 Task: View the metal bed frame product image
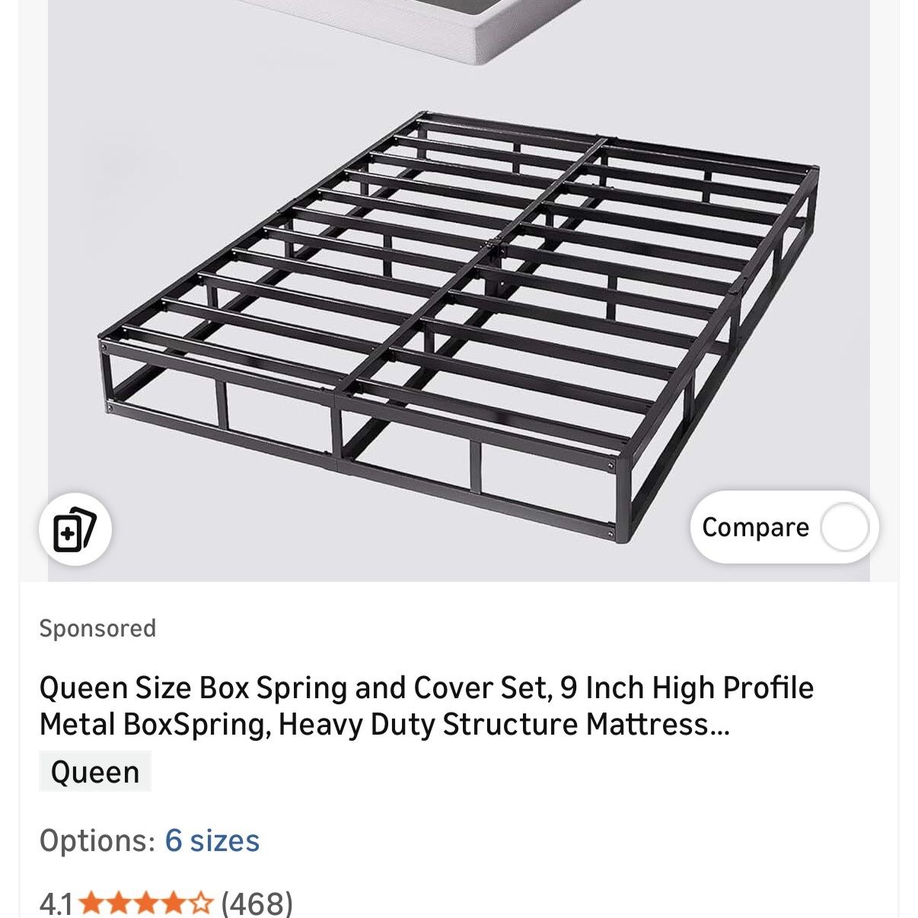tap(458, 327)
